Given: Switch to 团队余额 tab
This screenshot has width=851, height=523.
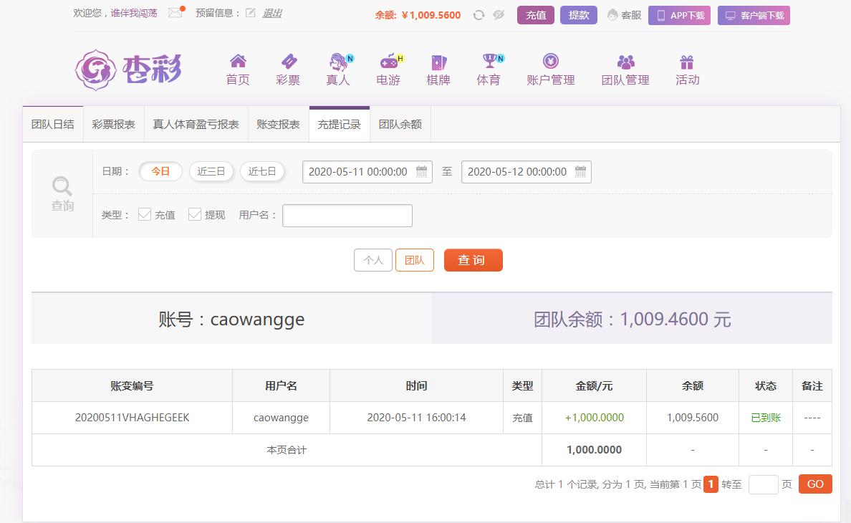Looking at the screenshot, I should tap(400, 124).
